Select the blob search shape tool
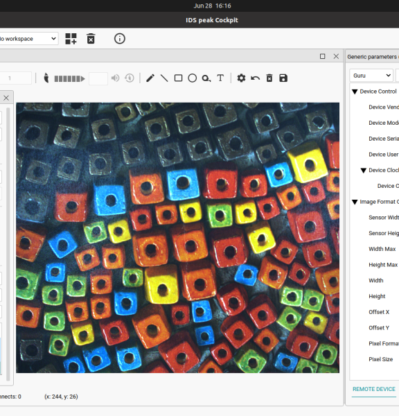This screenshot has width=399, height=416. [x=206, y=78]
